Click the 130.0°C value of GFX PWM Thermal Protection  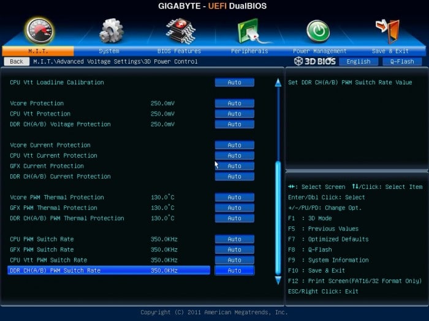point(162,208)
